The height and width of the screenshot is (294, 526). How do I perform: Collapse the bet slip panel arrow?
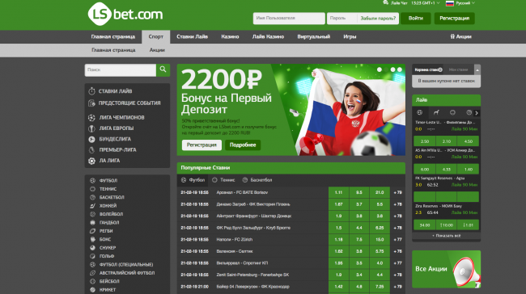coord(477,69)
